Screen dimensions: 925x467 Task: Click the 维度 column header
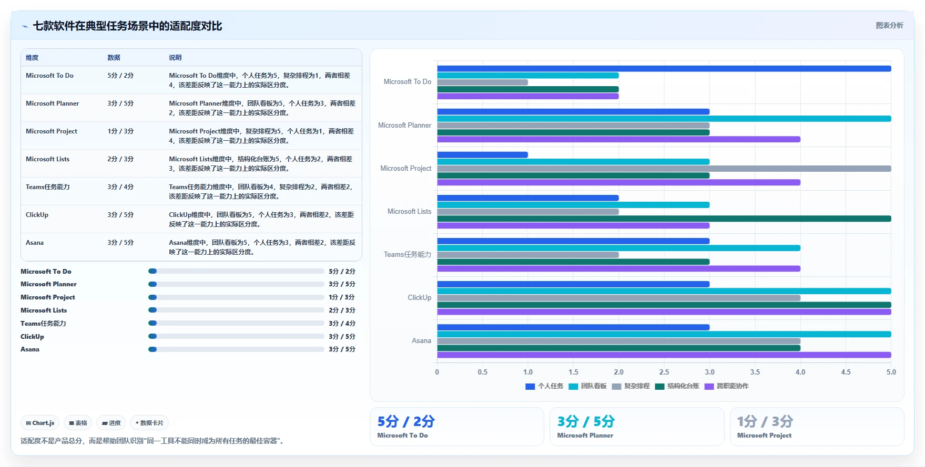[32, 58]
